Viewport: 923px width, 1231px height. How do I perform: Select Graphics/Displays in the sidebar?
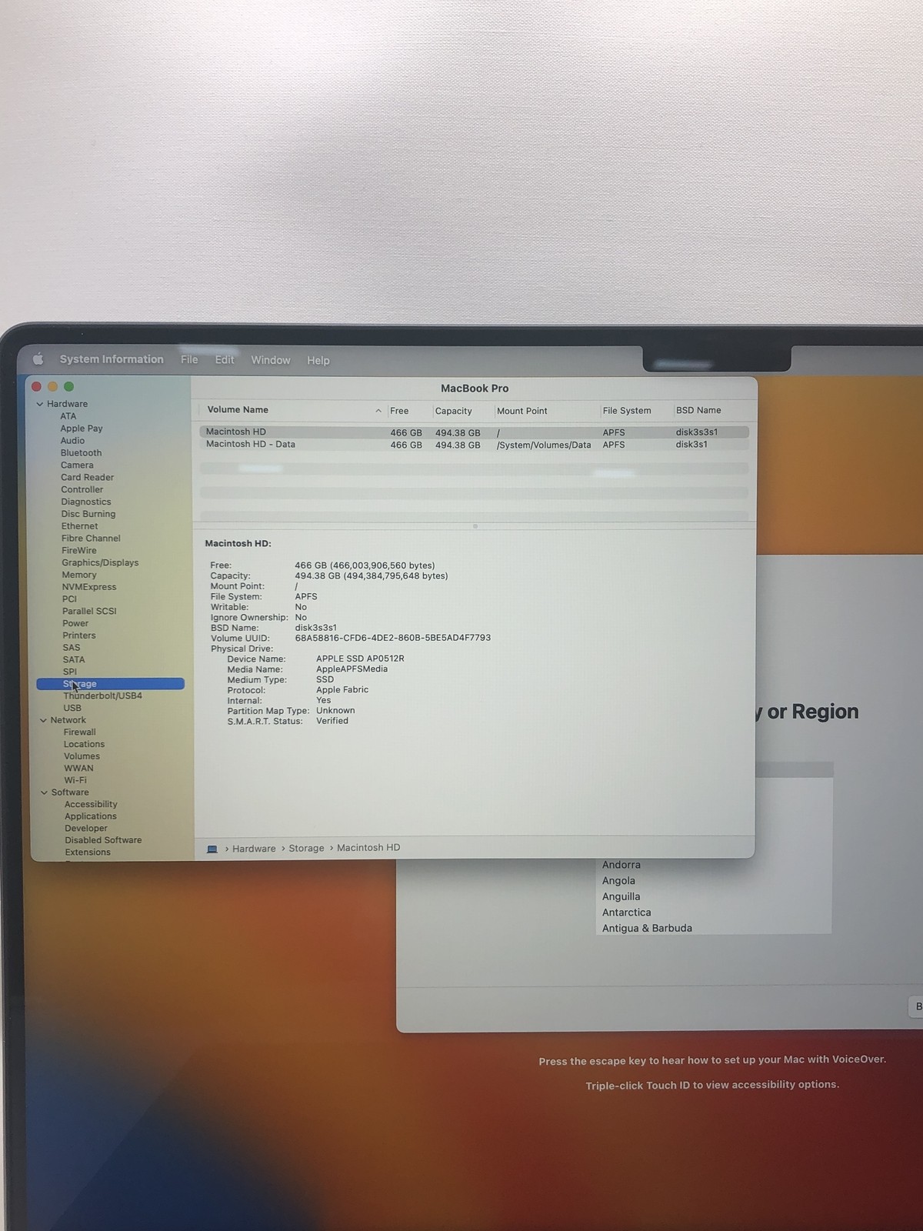tap(100, 562)
